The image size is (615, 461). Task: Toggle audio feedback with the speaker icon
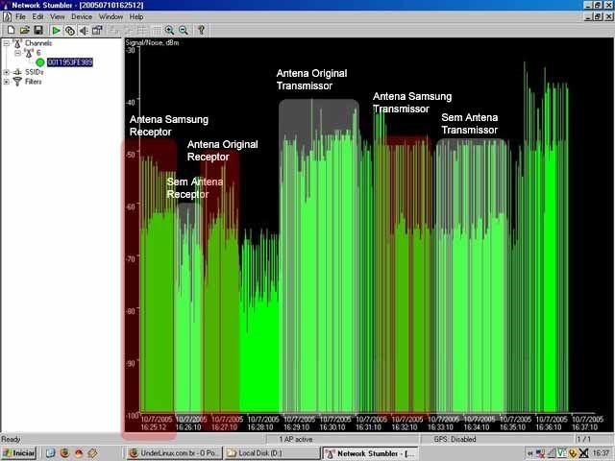(x=84, y=30)
